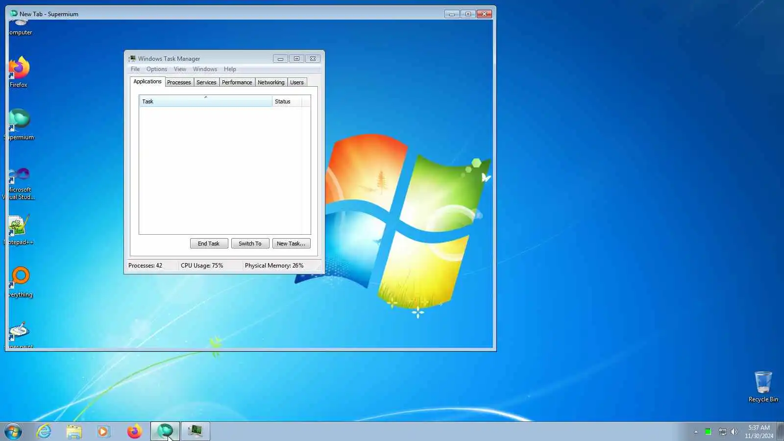
Task: Maximize the Supermium New Tab window
Action: 468,14
